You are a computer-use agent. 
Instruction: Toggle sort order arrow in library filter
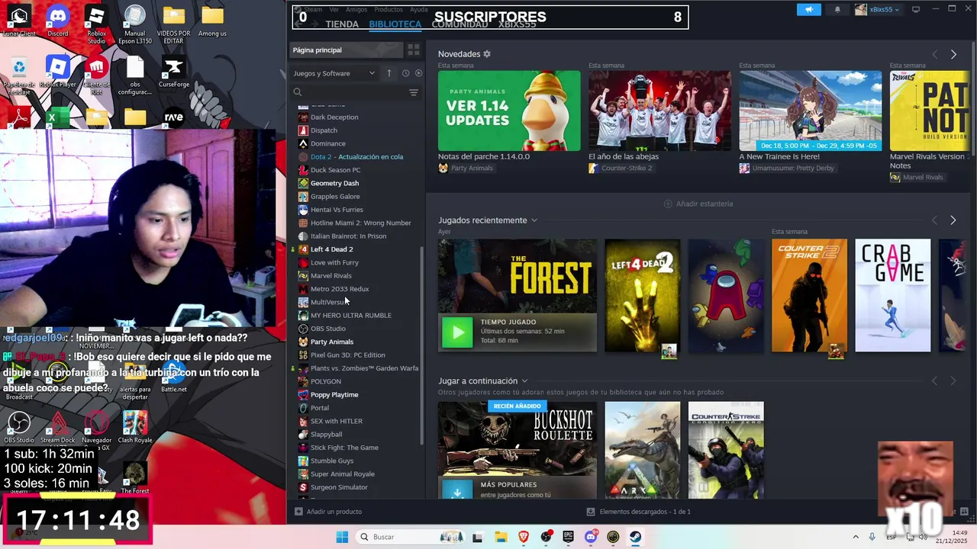389,73
